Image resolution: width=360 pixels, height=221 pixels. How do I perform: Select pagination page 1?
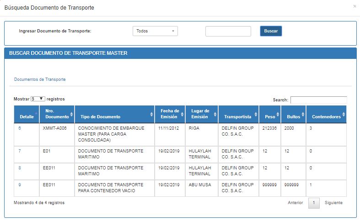point(314,203)
